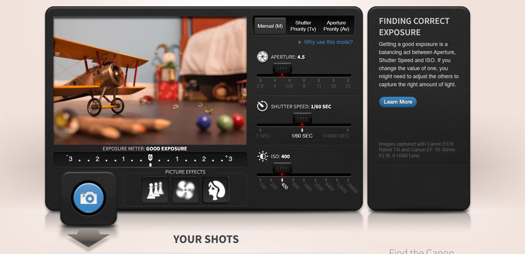The height and width of the screenshot is (254, 525).
Task: Switch to Manual (M) mode
Action: coord(270,26)
